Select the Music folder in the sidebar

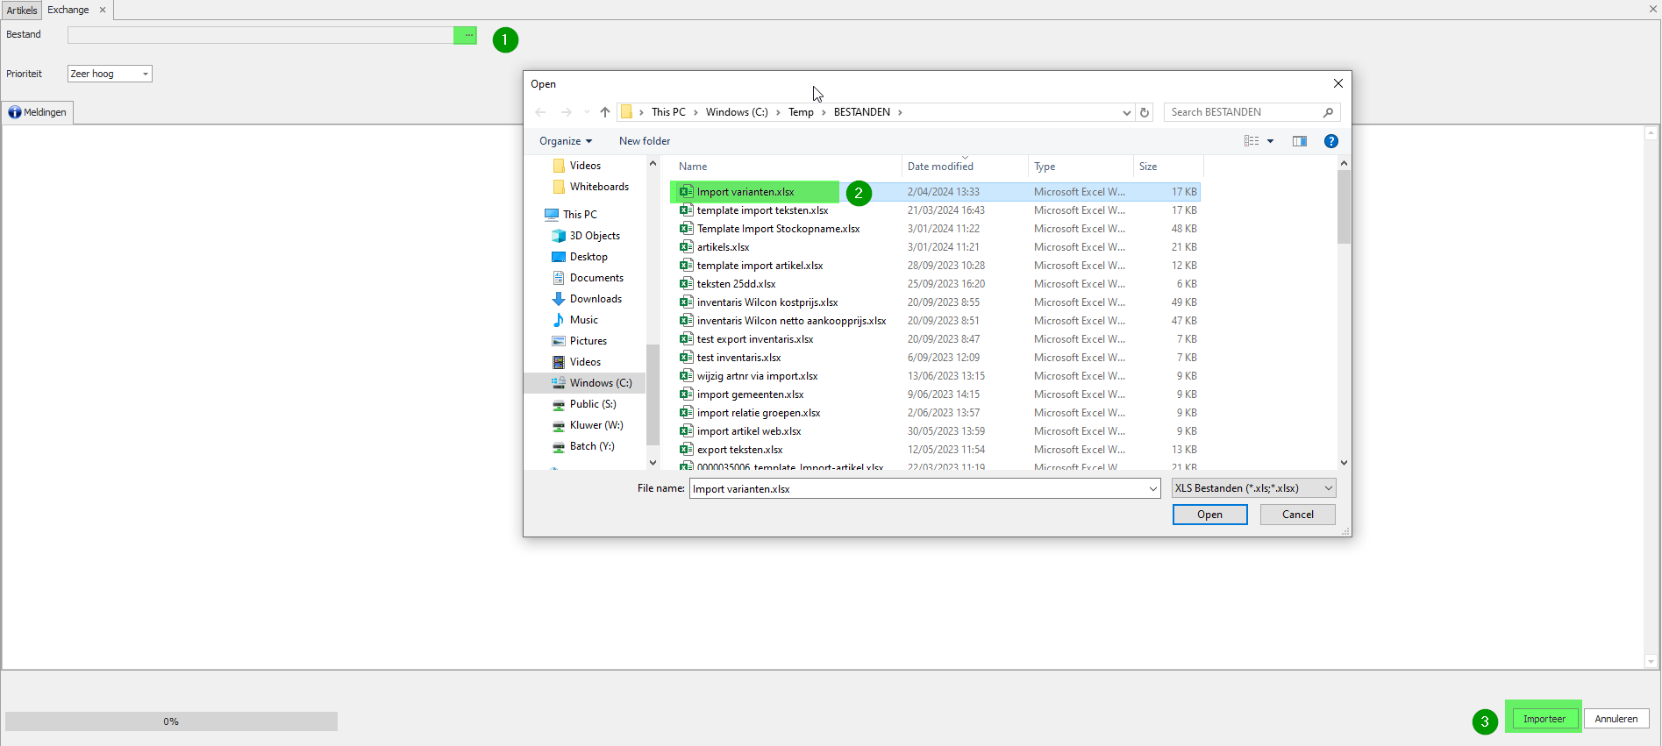click(x=584, y=320)
